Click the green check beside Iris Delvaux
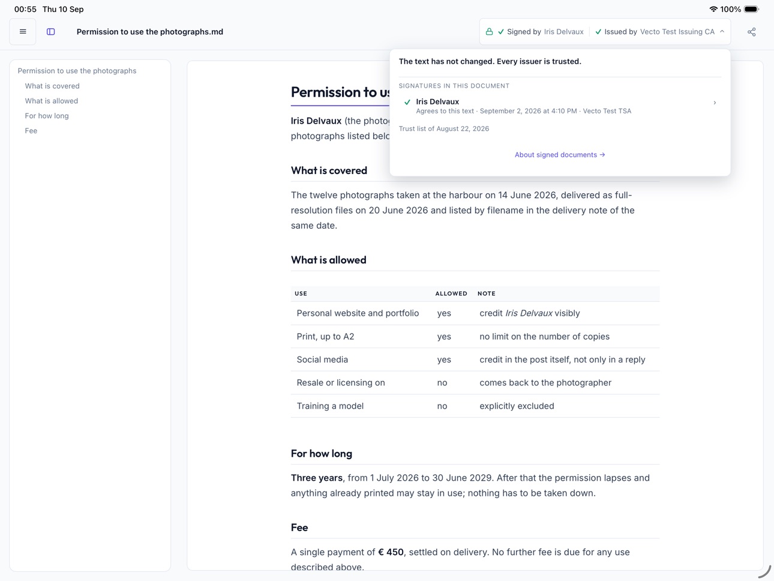The width and height of the screenshot is (774, 581). [407, 102]
